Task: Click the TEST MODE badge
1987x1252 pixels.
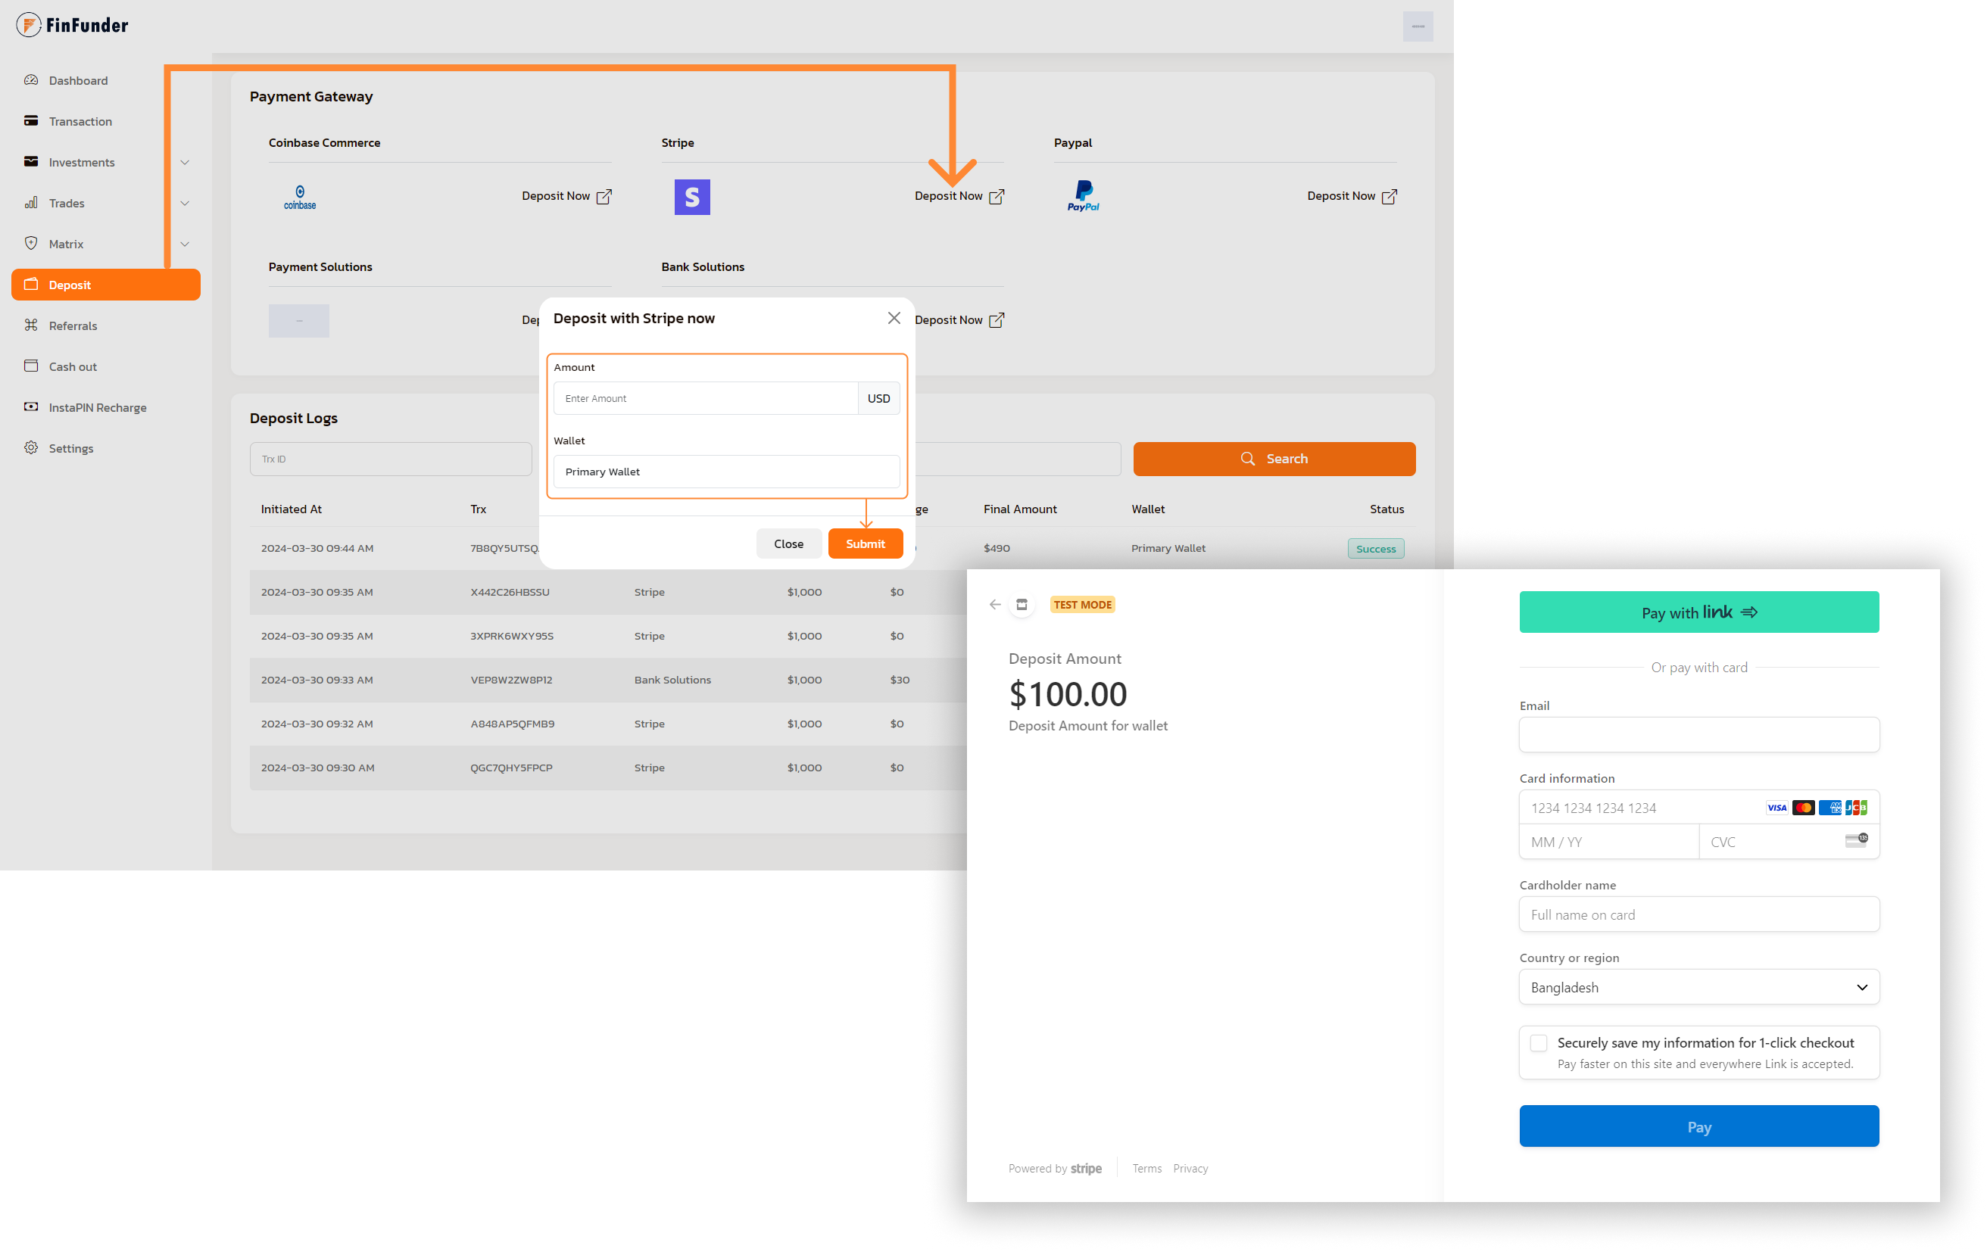Action: coord(1083,605)
